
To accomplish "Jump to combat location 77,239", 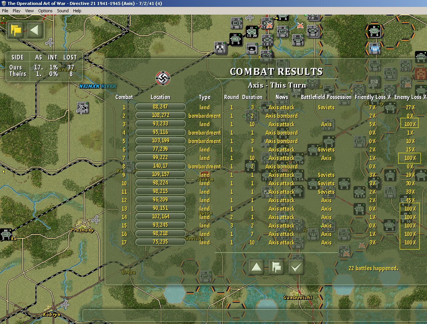I will [x=160, y=149].
